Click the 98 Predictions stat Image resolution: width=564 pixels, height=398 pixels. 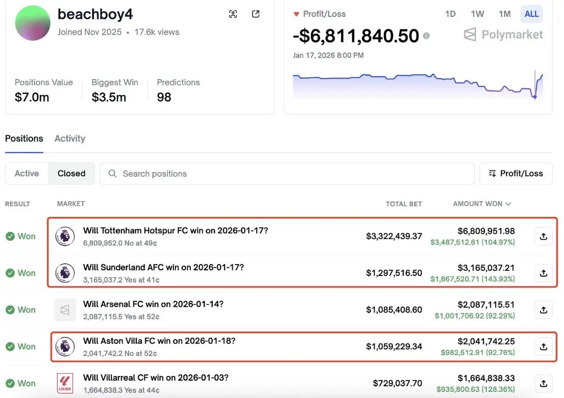pos(164,97)
